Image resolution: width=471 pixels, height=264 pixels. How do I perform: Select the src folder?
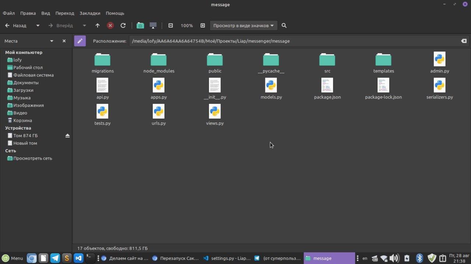(327, 63)
